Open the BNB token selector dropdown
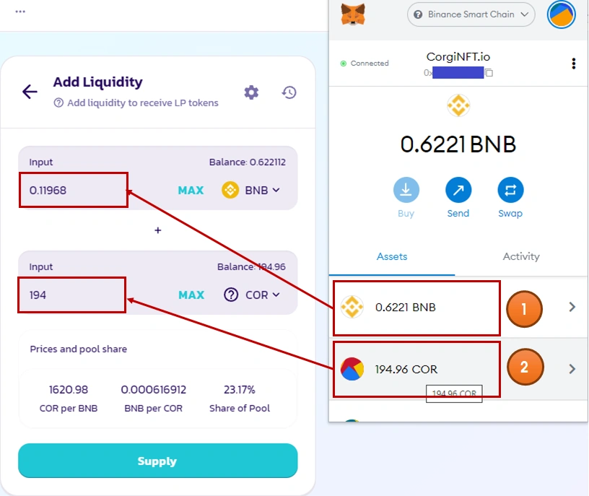Screen dimensions: 589x496 click(x=251, y=191)
